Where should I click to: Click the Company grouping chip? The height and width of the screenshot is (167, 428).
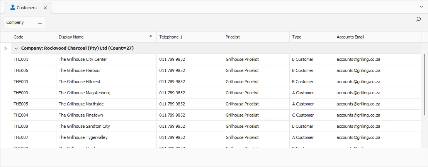(25, 22)
